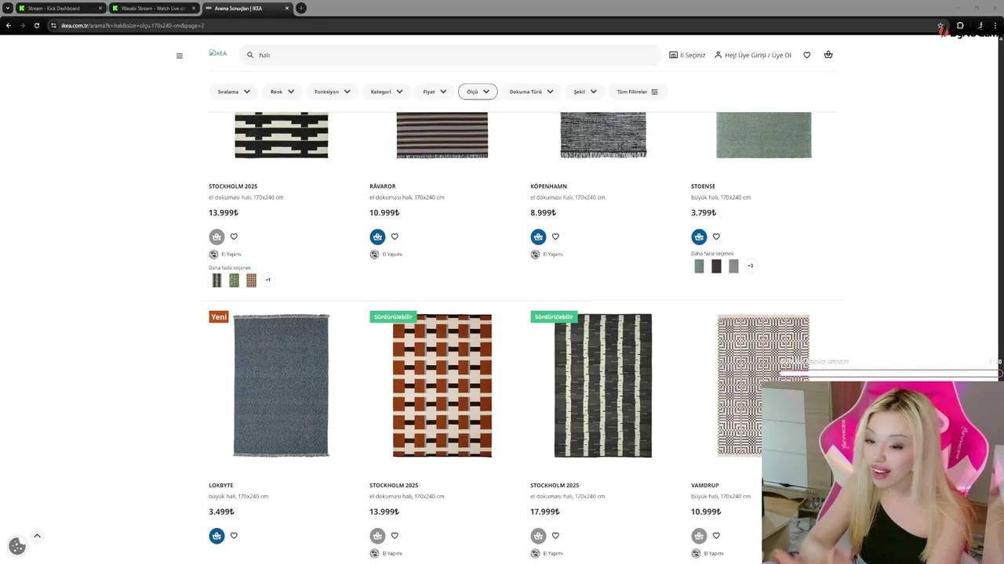Click the search magnifier icon
This screenshot has height=564, width=1004.
(250, 55)
